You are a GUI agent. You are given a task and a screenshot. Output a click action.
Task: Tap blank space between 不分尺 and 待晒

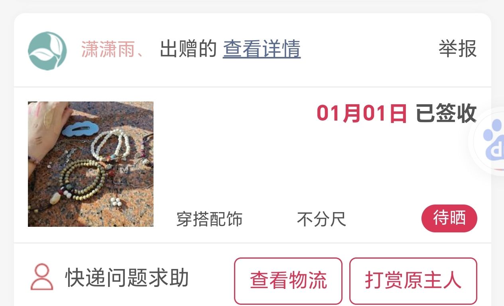point(383,219)
